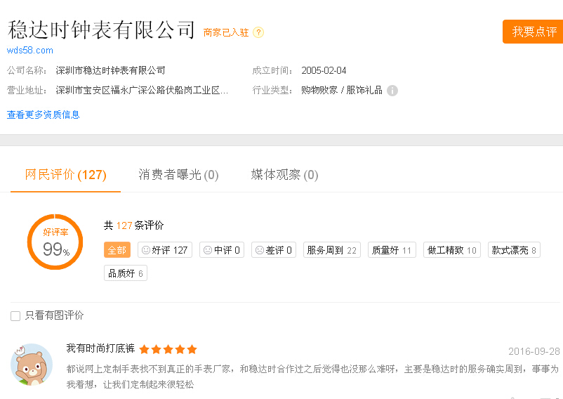Open the 媒体观察 tab
The height and width of the screenshot is (399, 563).
tap(284, 175)
